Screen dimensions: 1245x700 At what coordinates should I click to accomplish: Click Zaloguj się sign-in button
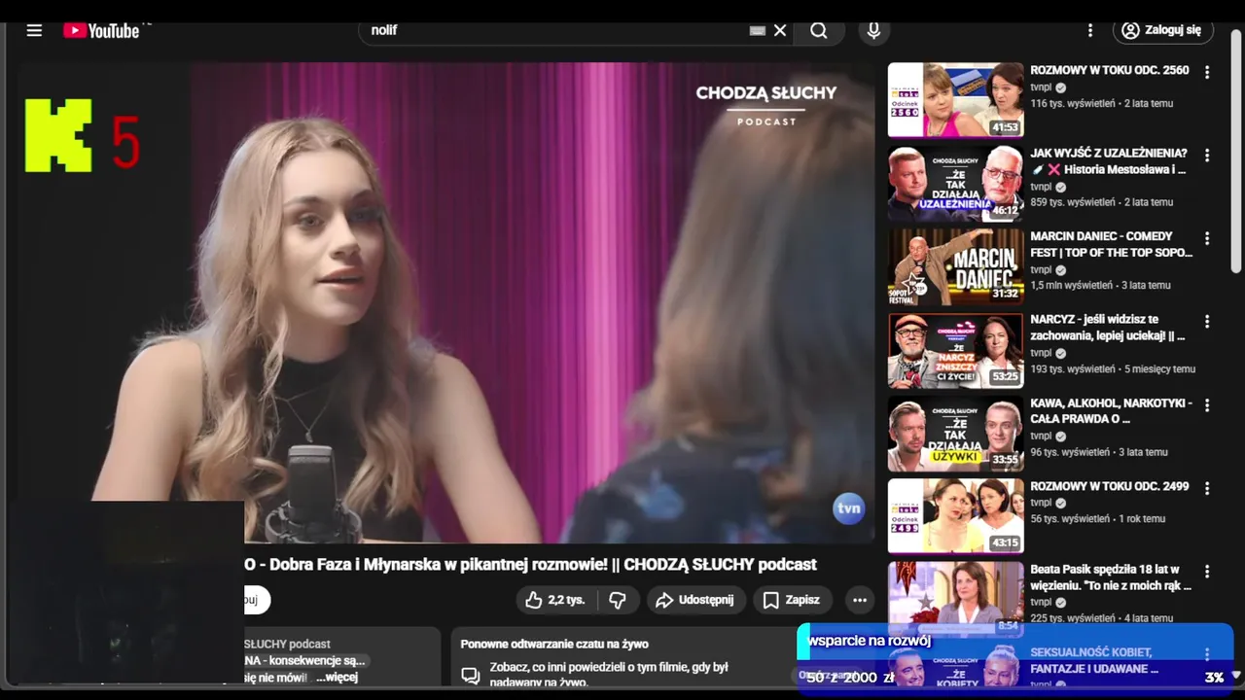coord(1163,30)
